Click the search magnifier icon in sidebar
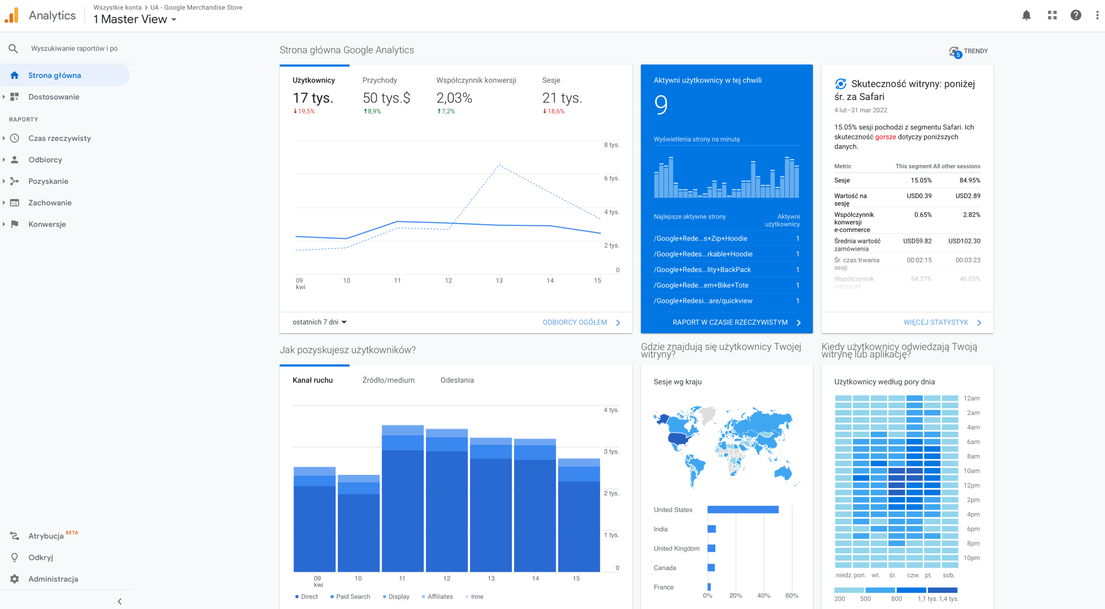This screenshot has width=1105, height=609. point(13,48)
